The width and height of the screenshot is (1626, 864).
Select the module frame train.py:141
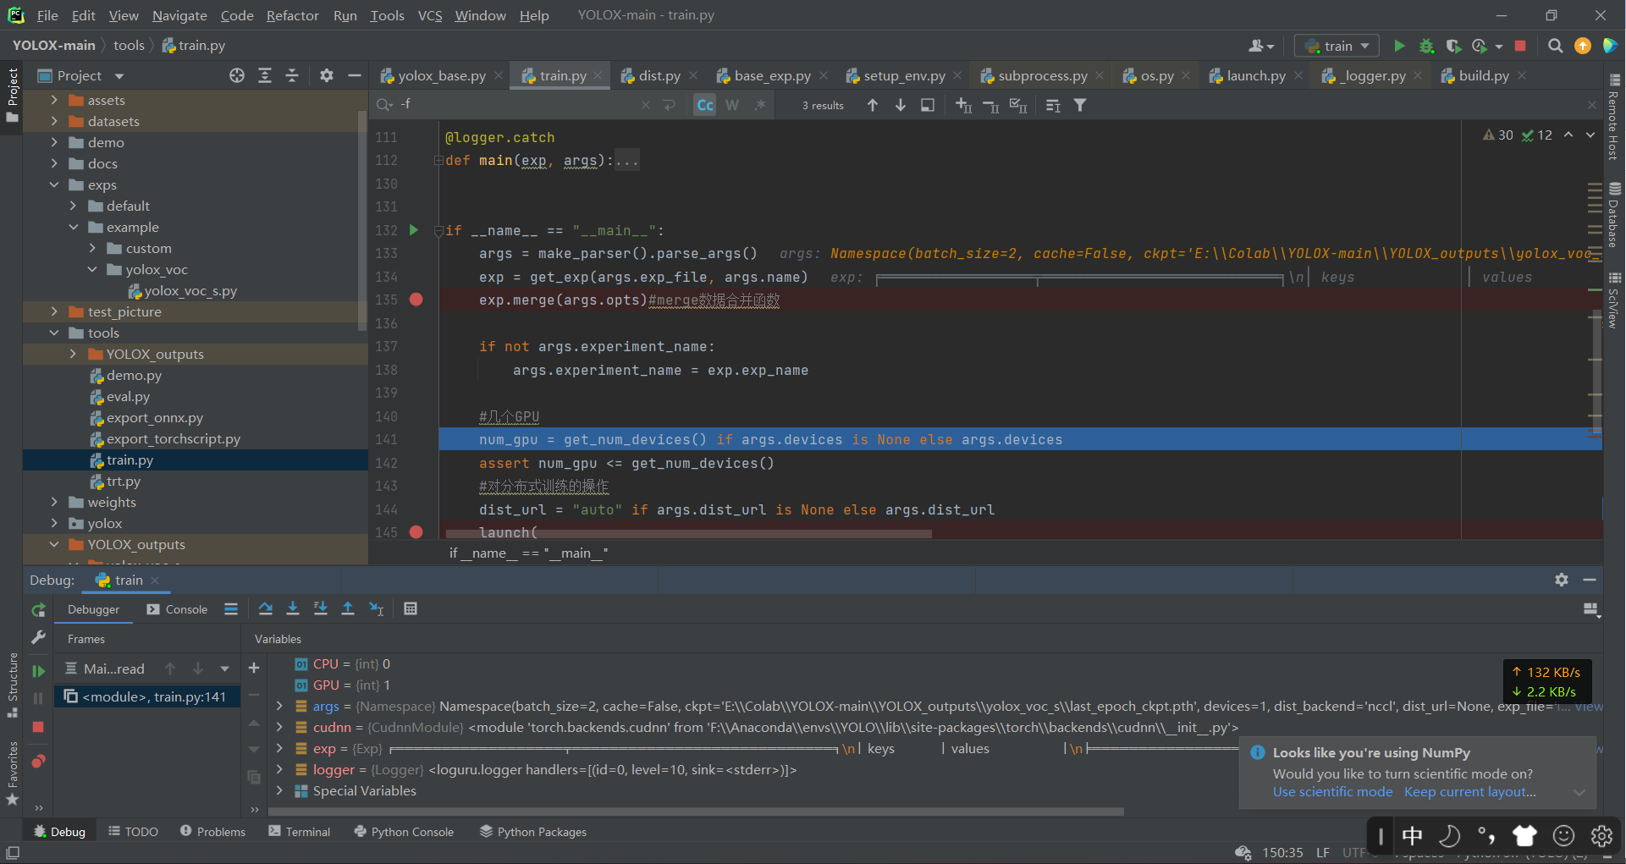(146, 696)
